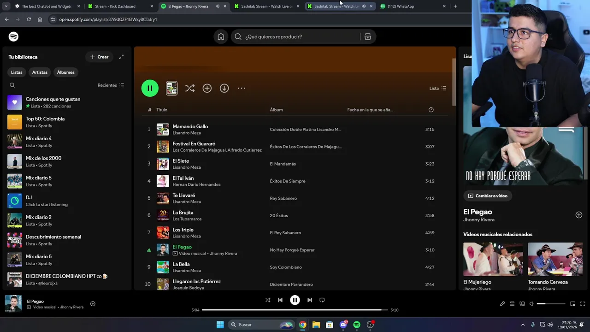
Task: Pause playlist with the large green button
Action: click(x=150, y=88)
